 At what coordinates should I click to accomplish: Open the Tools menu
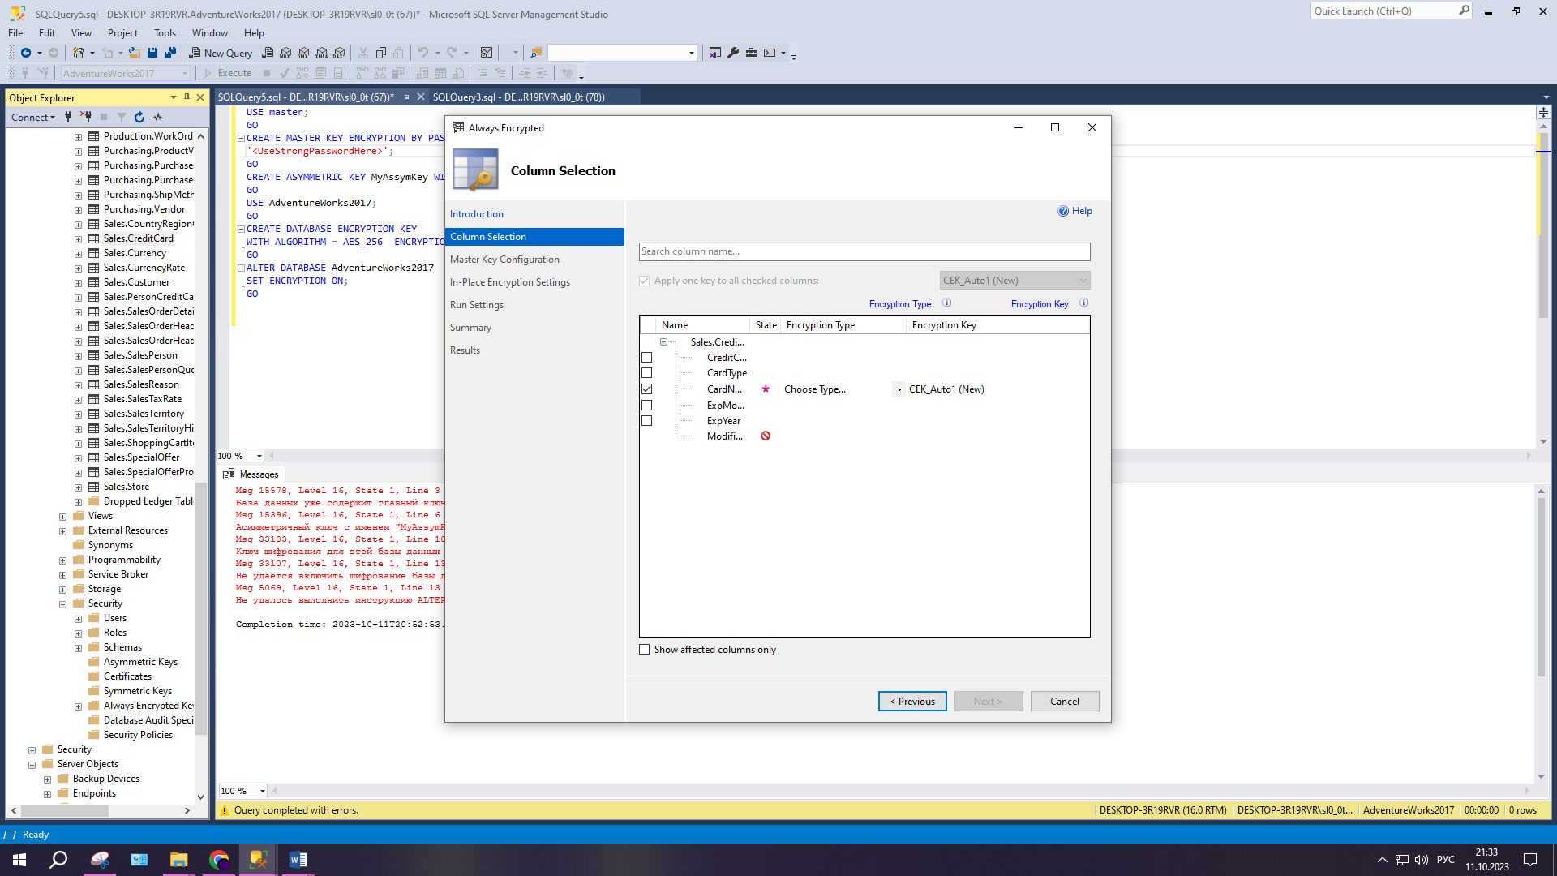point(165,33)
